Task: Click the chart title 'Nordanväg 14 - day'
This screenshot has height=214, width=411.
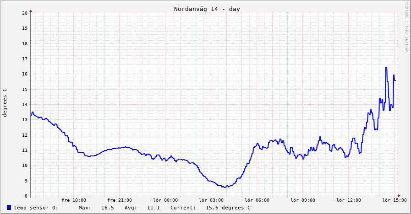Action: pyautogui.click(x=207, y=9)
